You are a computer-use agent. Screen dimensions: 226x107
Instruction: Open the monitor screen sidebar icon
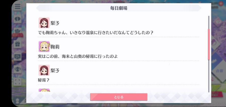pyautogui.click(x=18, y=57)
